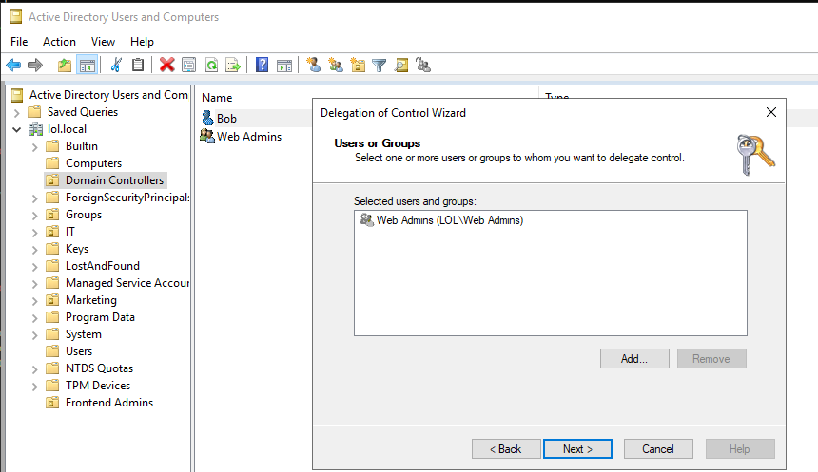Click the < Back button in wizard

505,448
